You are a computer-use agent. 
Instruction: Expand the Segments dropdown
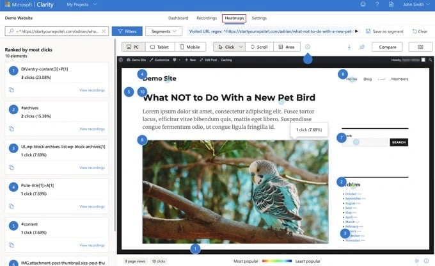click(x=163, y=31)
